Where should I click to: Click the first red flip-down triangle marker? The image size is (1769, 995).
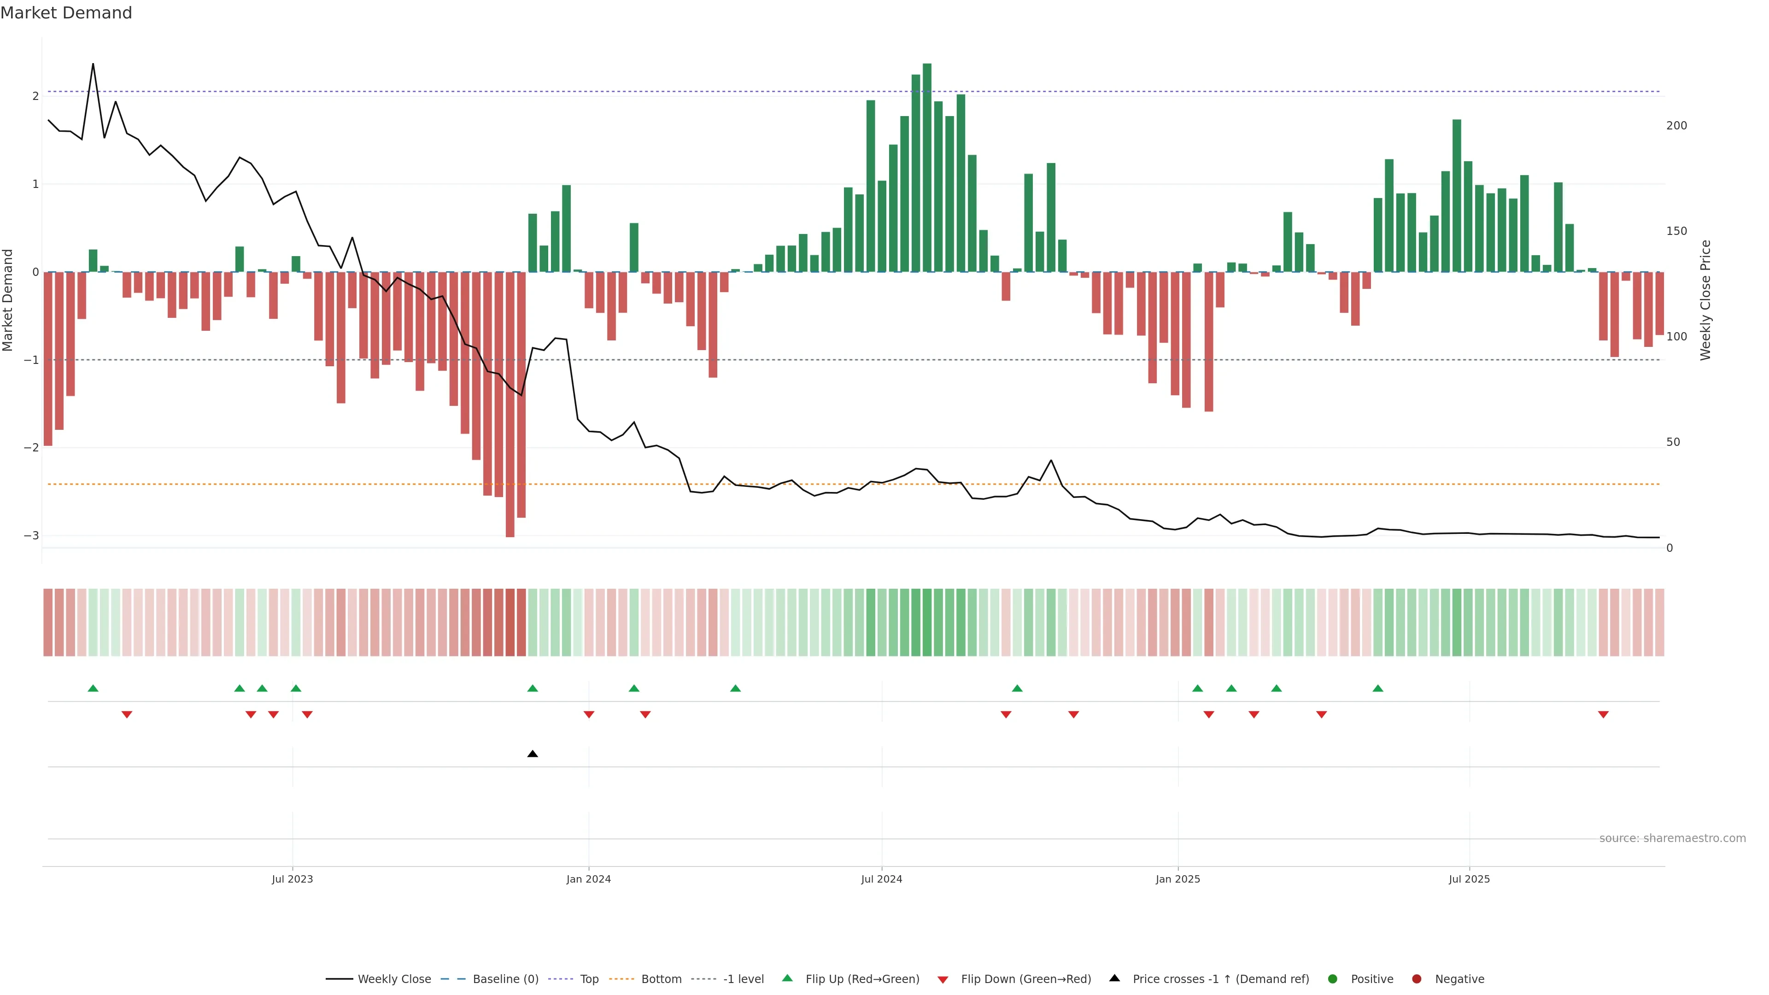click(127, 715)
